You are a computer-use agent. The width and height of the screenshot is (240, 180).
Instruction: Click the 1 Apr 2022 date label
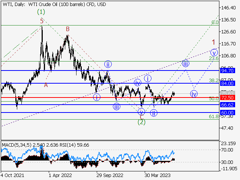[x=60, y=175]
